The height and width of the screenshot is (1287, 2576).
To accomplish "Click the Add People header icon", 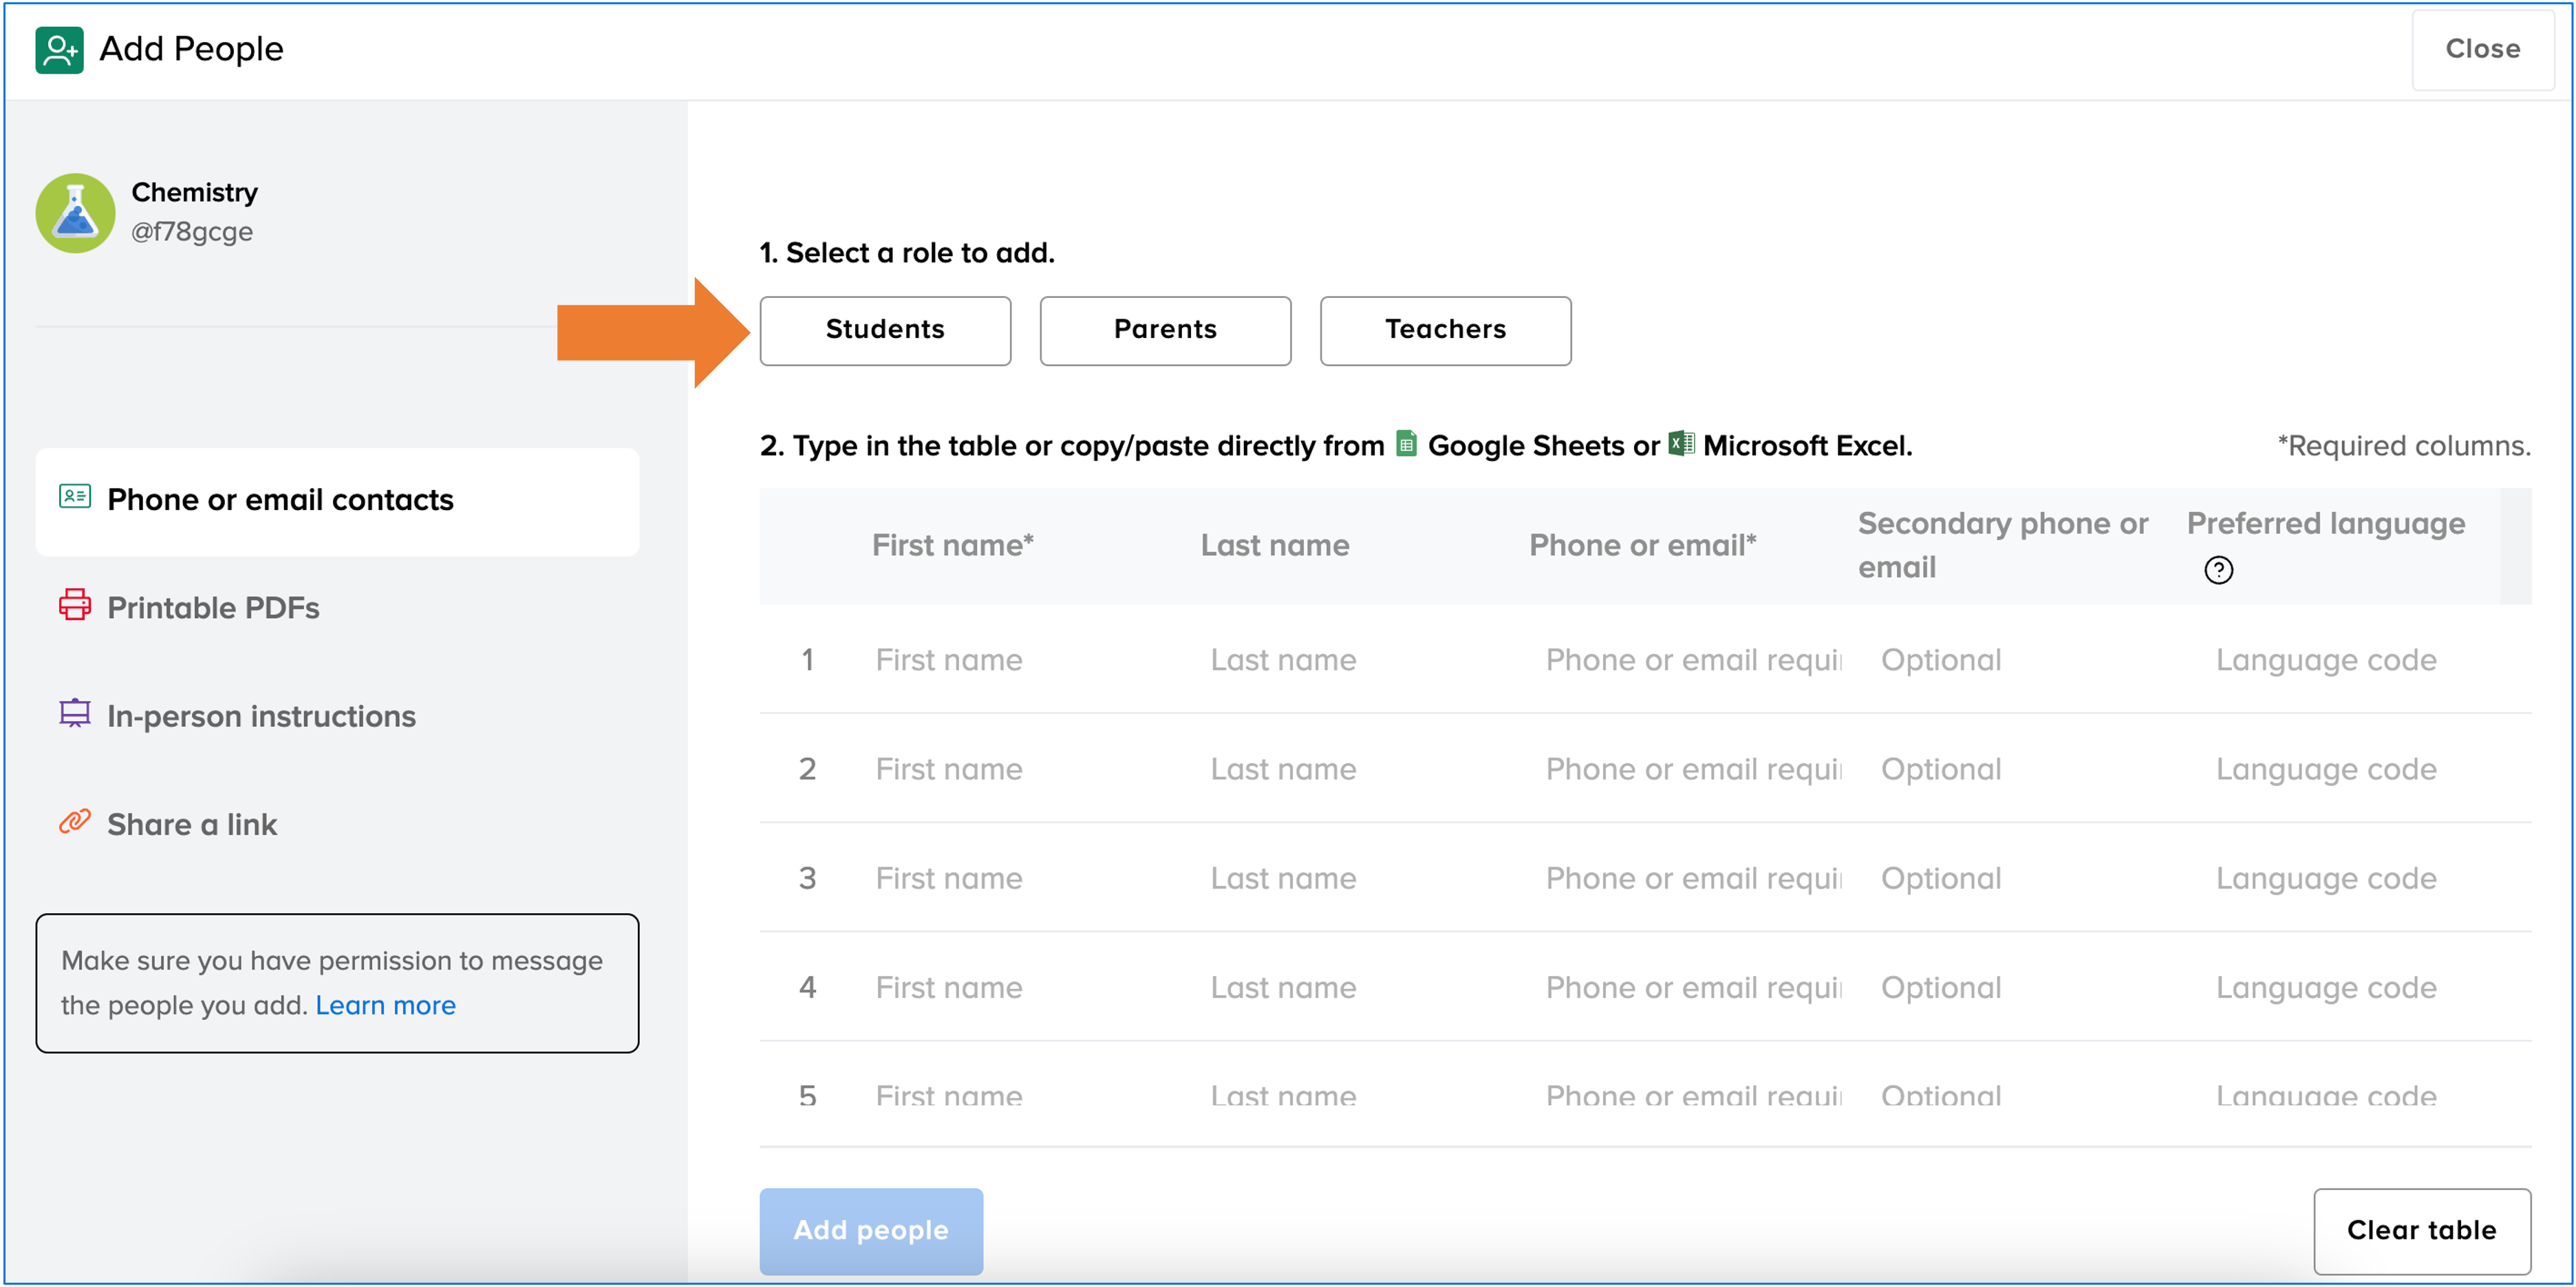I will pos(59,49).
